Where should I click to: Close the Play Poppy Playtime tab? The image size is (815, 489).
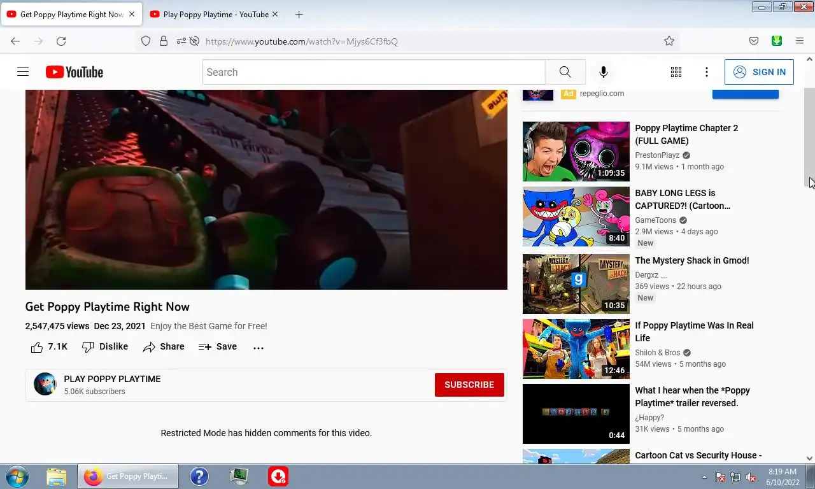275,14
